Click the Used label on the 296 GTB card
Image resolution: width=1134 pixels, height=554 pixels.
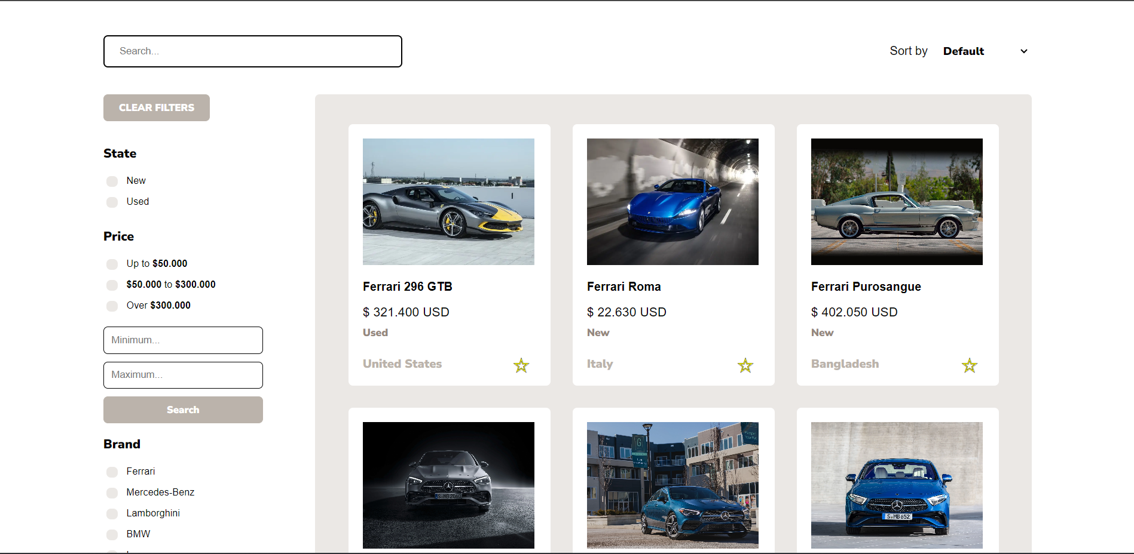(x=375, y=333)
